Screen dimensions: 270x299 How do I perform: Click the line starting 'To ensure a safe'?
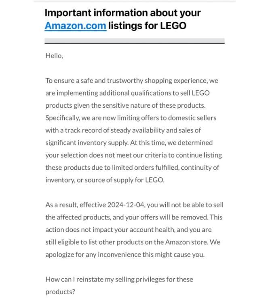click(x=132, y=81)
